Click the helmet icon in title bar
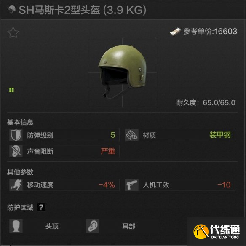The width and height of the screenshot is (246, 246). point(12,10)
